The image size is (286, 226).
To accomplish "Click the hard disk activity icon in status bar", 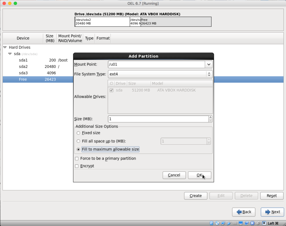I will click(x=211, y=223).
